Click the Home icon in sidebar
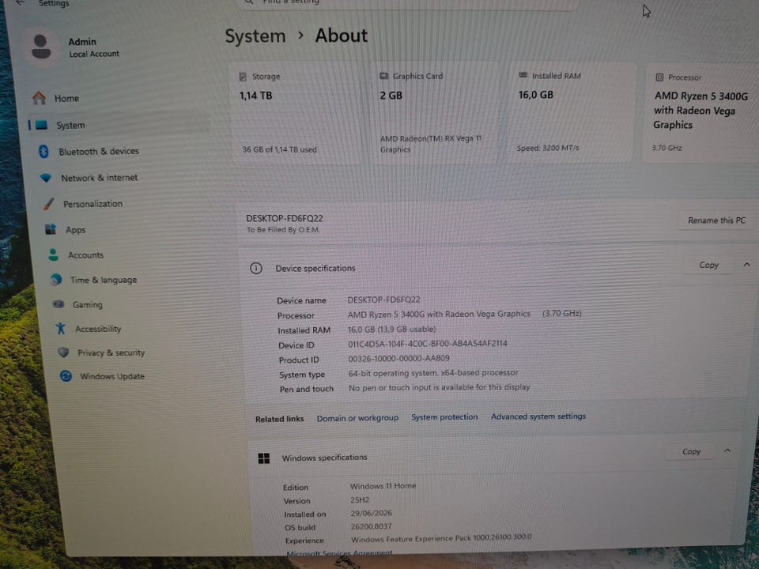759x569 pixels. point(40,98)
